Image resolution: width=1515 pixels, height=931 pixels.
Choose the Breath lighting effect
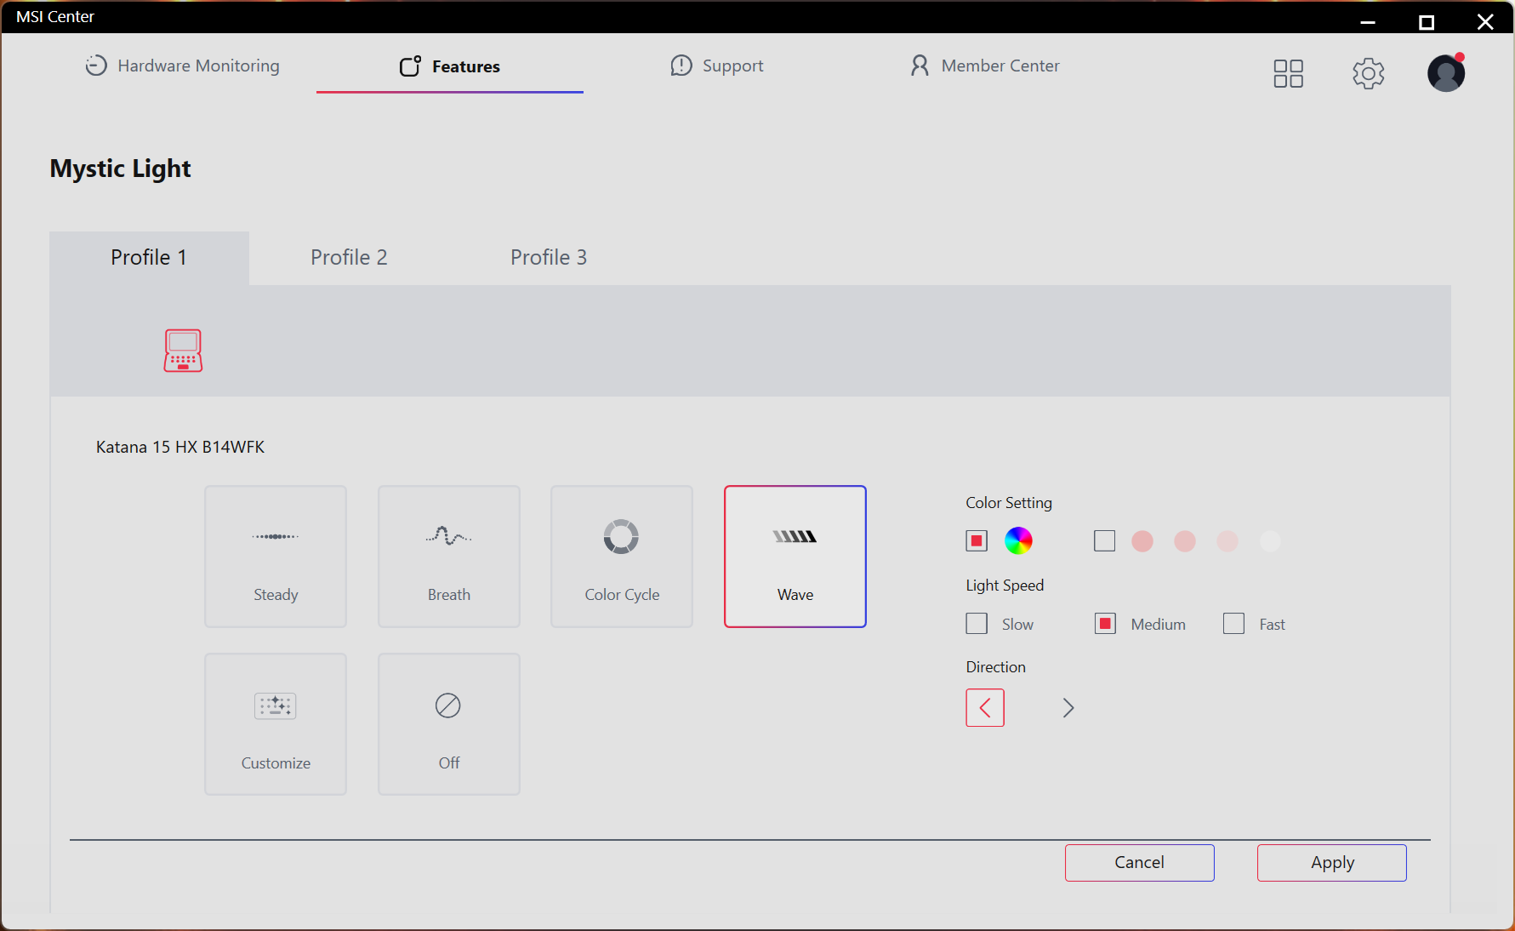(448, 557)
